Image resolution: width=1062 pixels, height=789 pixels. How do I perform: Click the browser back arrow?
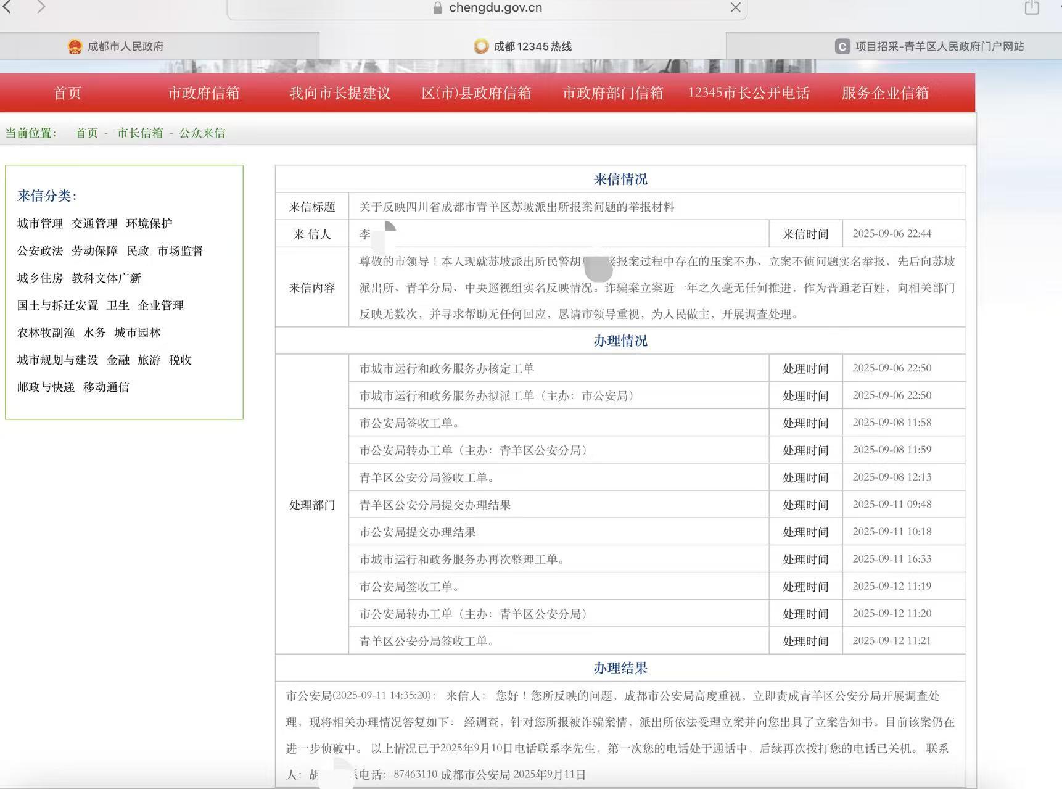(7, 7)
